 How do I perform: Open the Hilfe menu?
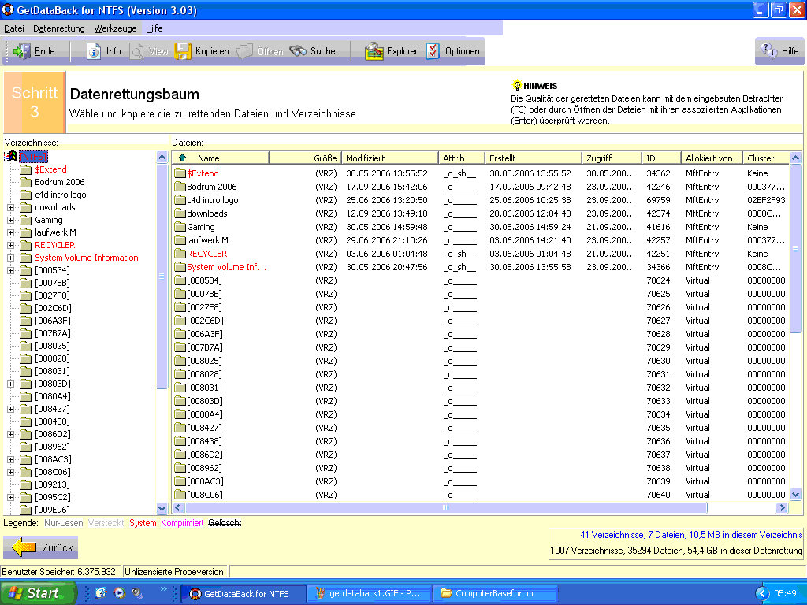click(154, 28)
